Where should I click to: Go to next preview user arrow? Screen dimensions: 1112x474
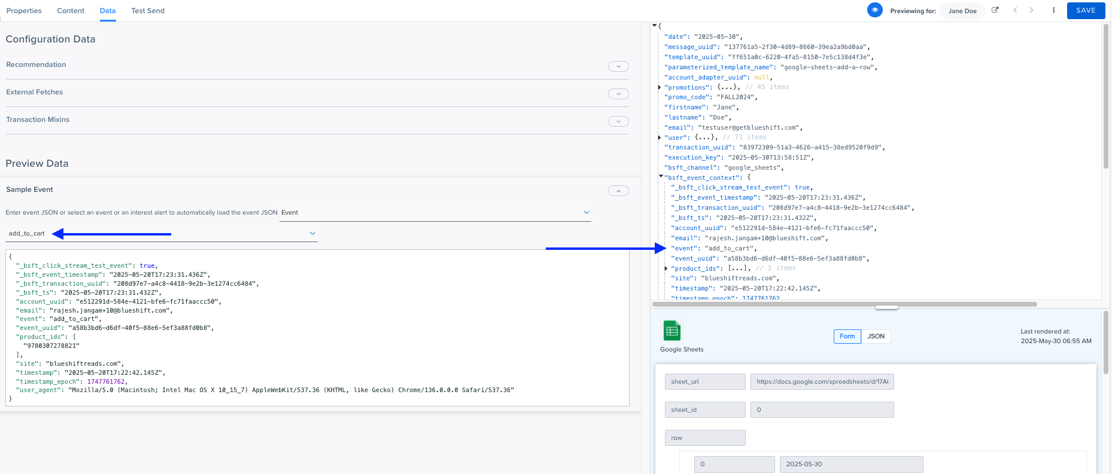coord(1031,10)
